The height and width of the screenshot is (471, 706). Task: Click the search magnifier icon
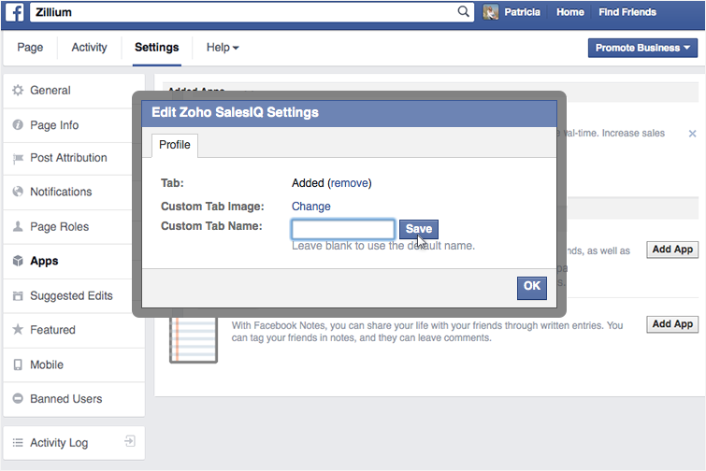point(463,11)
